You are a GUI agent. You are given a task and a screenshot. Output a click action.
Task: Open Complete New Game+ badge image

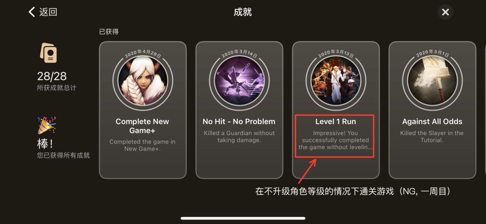(143, 81)
